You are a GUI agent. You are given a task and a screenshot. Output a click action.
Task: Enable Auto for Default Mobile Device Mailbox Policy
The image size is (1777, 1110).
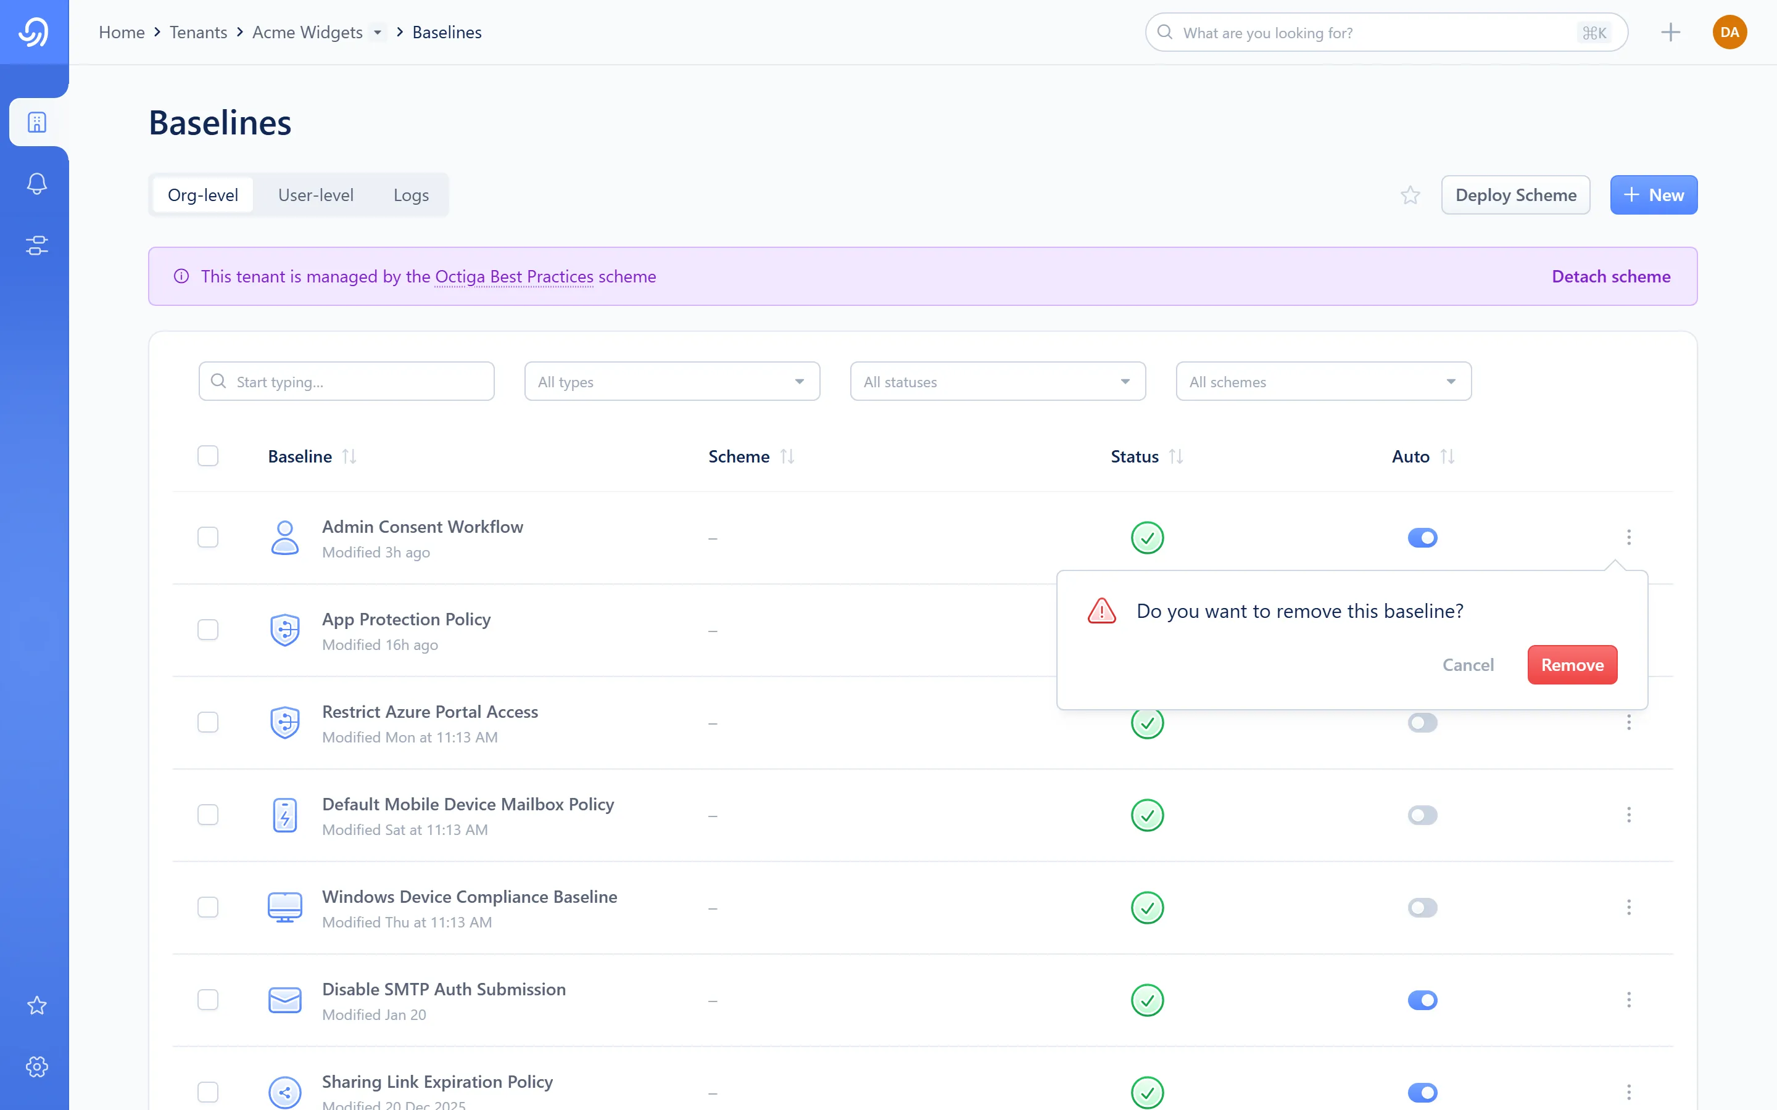(1422, 815)
